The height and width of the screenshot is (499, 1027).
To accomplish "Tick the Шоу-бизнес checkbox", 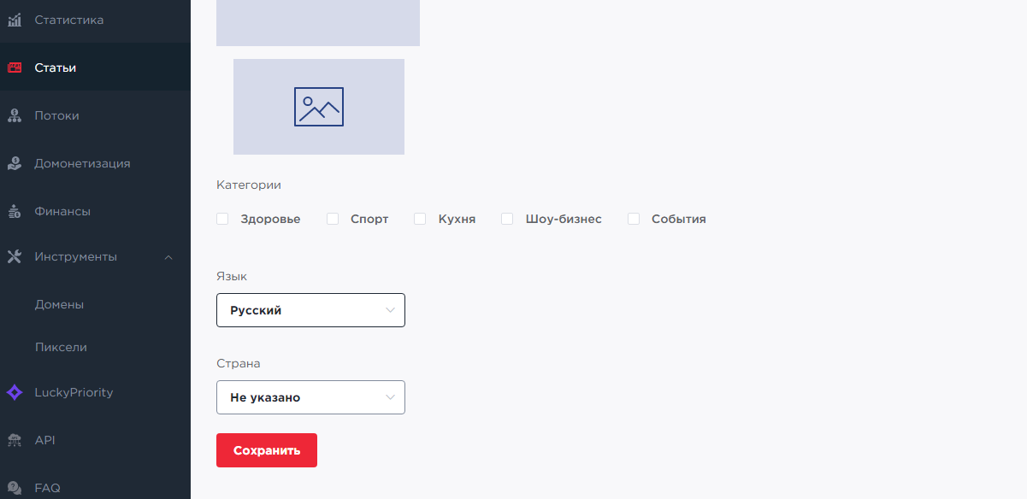I will tap(507, 219).
